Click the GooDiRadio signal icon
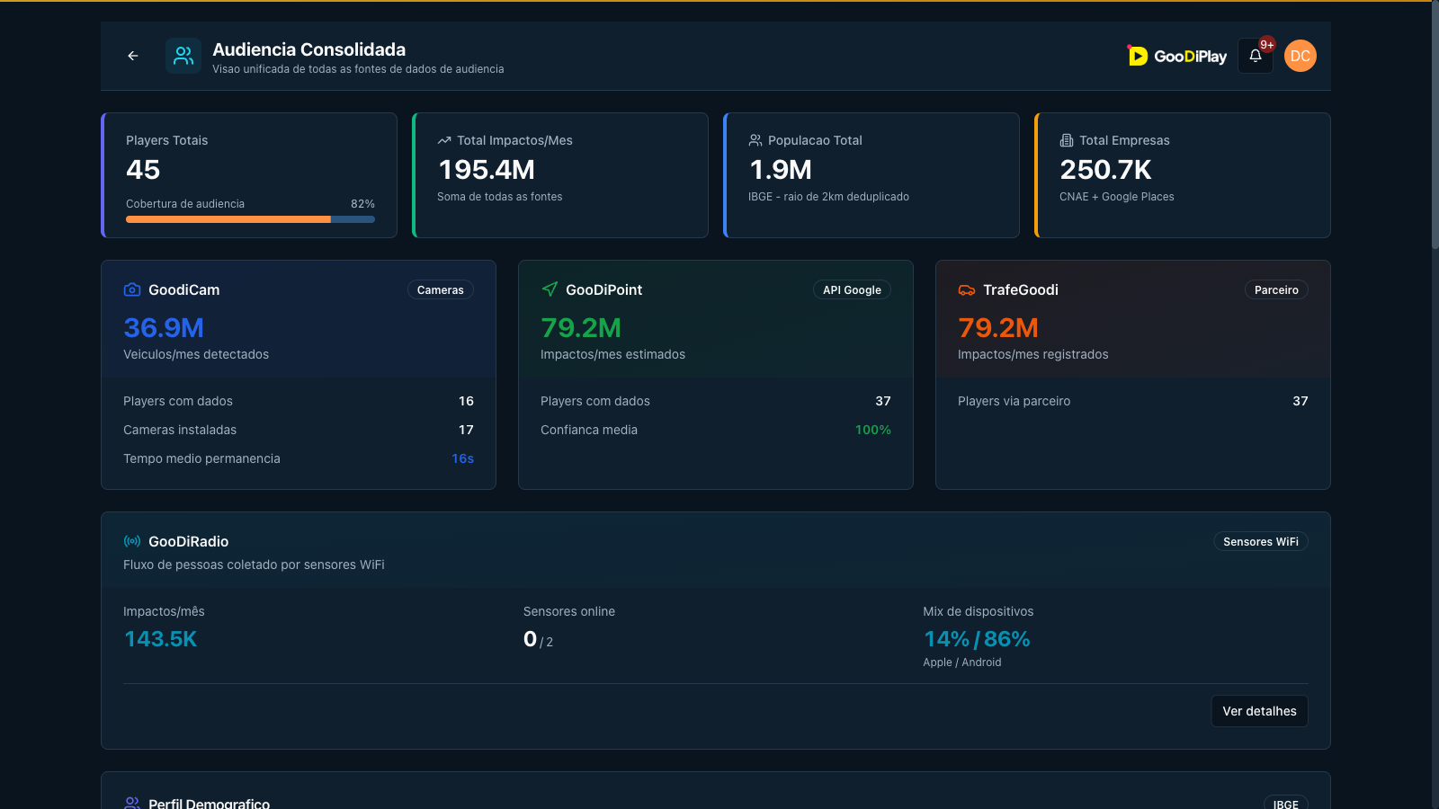This screenshot has height=809, width=1439. [132, 541]
